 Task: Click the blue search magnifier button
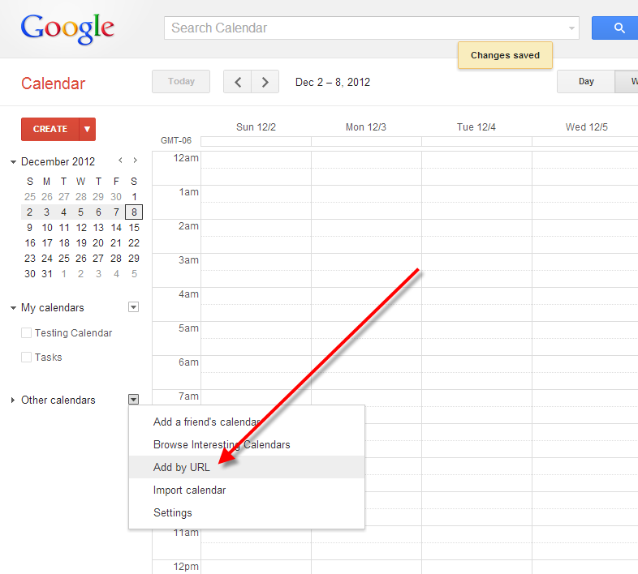pyautogui.click(x=617, y=28)
